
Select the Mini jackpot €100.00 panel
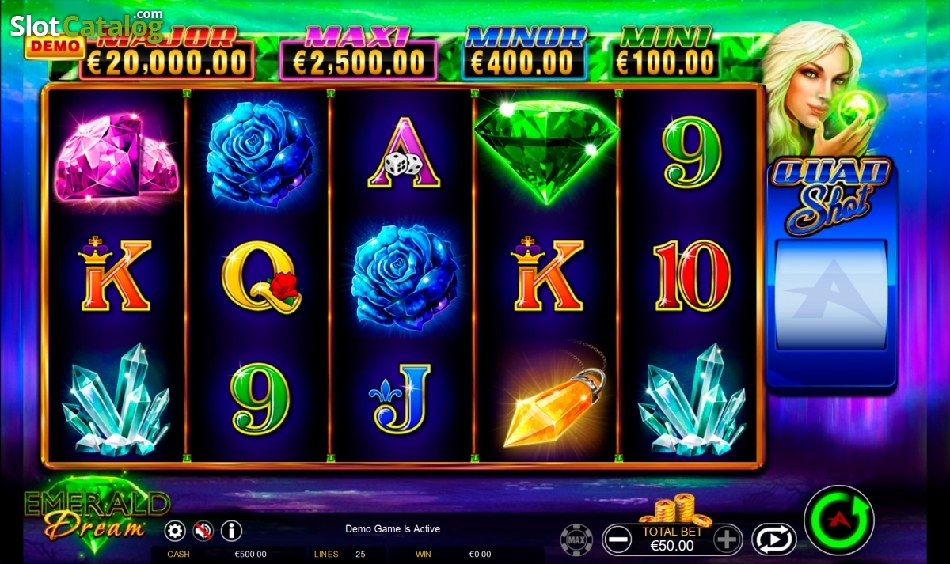tap(665, 54)
